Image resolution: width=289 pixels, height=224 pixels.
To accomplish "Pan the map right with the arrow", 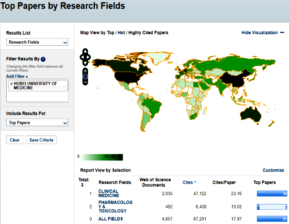I will tap(89, 57).
